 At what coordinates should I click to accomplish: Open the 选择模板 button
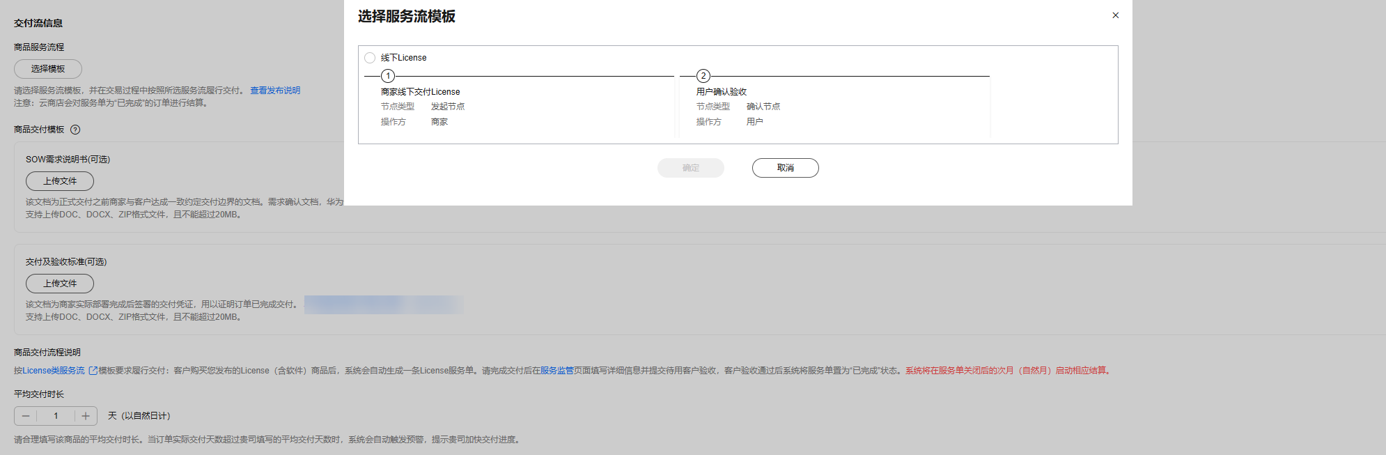tap(48, 69)
